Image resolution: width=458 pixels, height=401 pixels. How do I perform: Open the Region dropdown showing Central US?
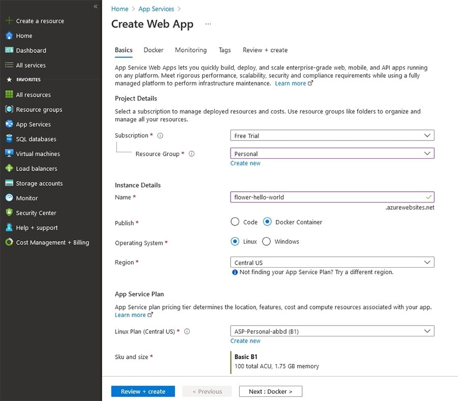[x=332, y=263]
